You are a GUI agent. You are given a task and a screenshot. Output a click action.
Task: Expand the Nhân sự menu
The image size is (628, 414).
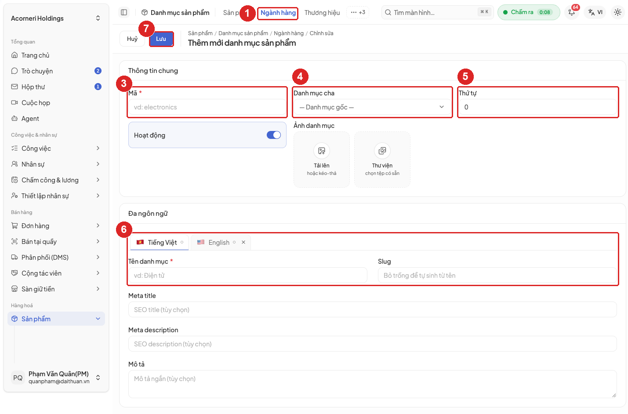pos(56,164)
